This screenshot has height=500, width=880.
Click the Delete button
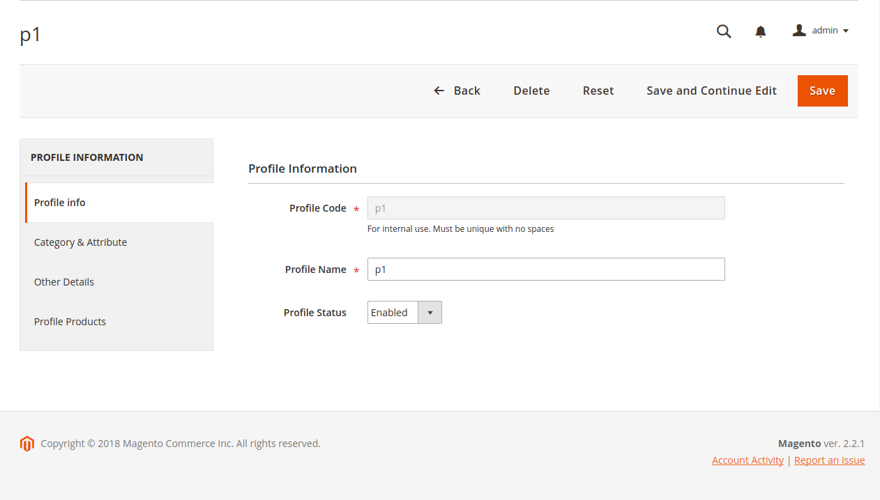[531, 91]
